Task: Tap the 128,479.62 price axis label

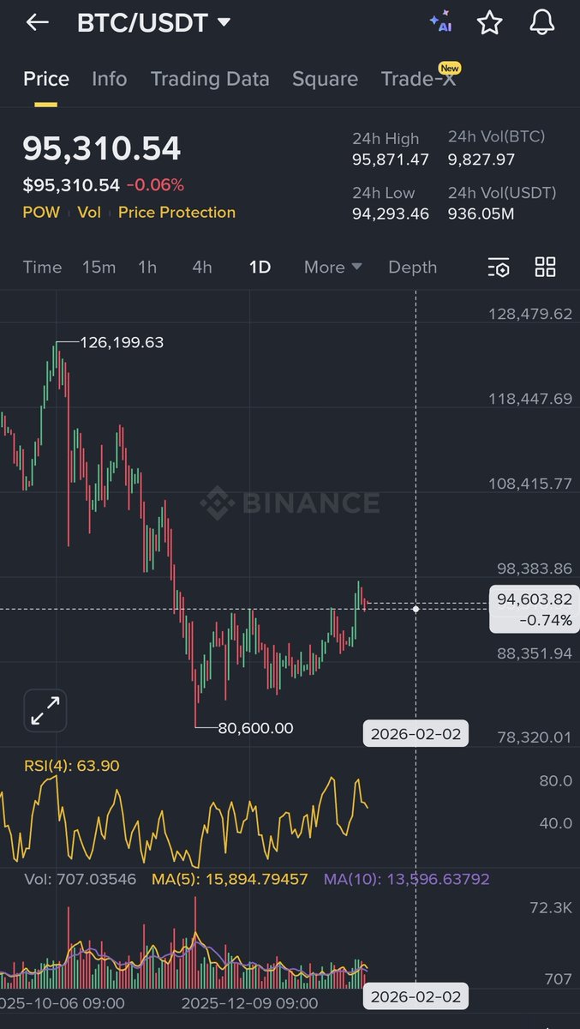Action: pyautogui.click(x=530, y=314)
